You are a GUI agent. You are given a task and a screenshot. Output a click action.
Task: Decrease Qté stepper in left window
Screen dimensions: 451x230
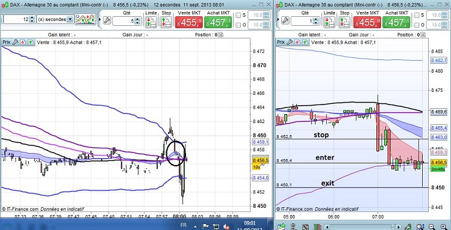pos(137,23)
